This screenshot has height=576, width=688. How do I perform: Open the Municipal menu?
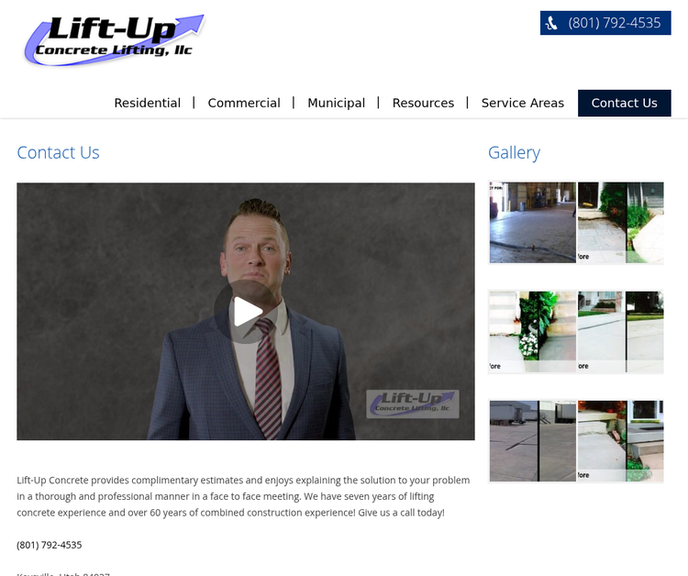coord(336,103)
